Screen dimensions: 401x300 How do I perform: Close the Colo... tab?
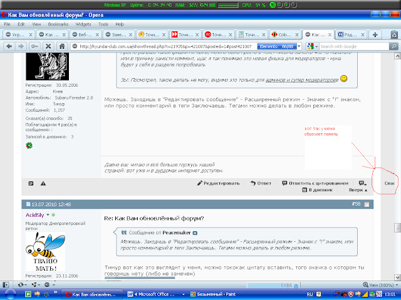(296, 35)
